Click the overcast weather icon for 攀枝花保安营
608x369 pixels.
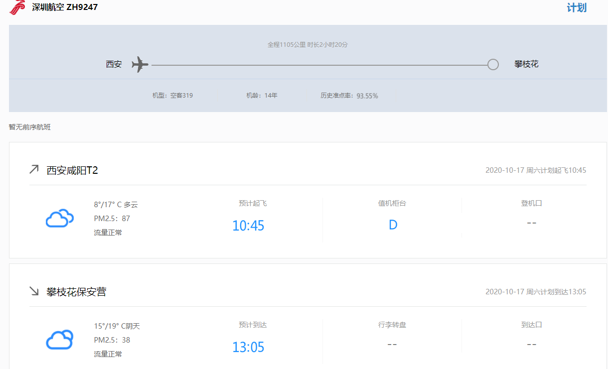[60, 340]
